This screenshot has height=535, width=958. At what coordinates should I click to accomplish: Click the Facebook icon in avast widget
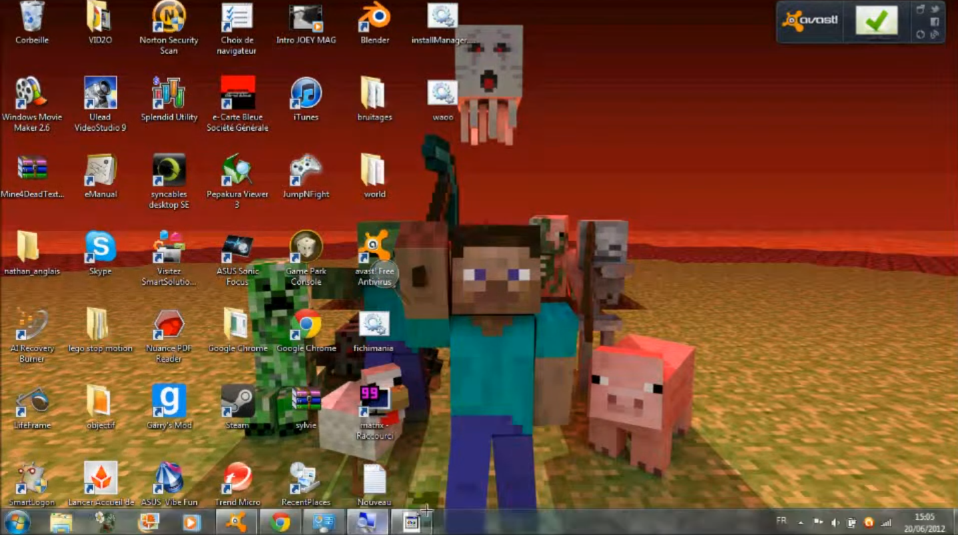935,22
